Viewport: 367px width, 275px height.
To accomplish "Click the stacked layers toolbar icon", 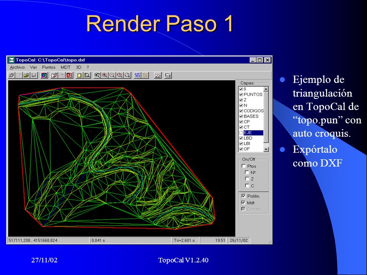I will click(168, 75).
